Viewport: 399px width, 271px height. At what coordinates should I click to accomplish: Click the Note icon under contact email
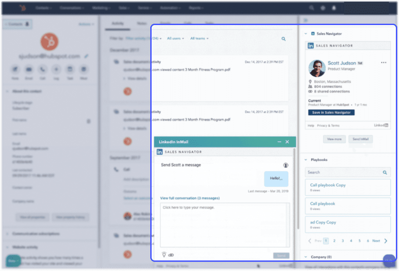(15, 69)
